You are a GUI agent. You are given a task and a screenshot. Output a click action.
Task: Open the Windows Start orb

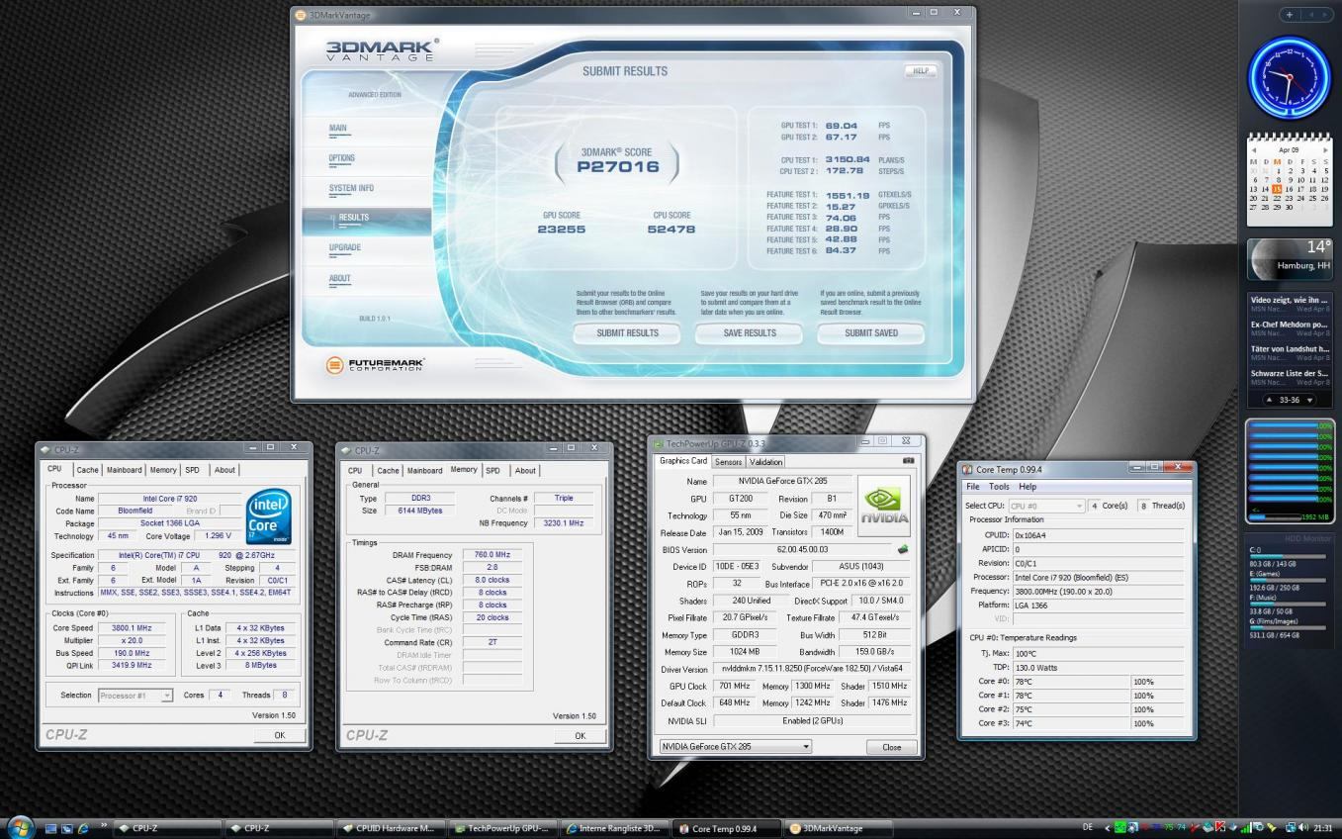point(20,827)
